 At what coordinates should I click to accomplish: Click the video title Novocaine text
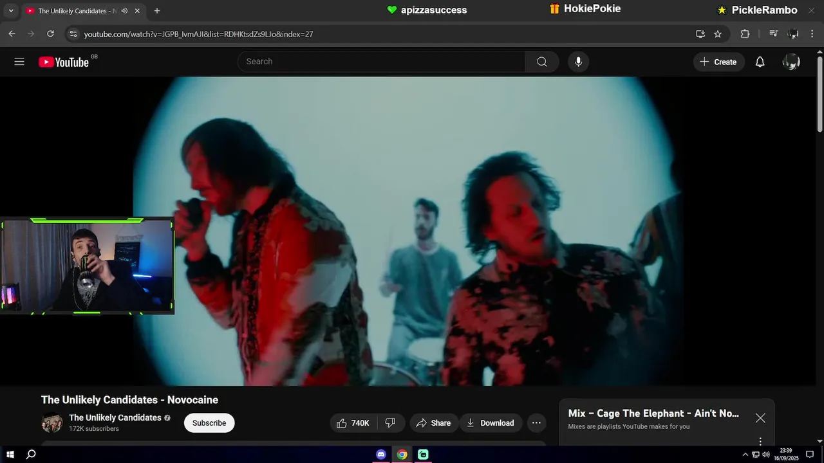click(x=129, y=400)
